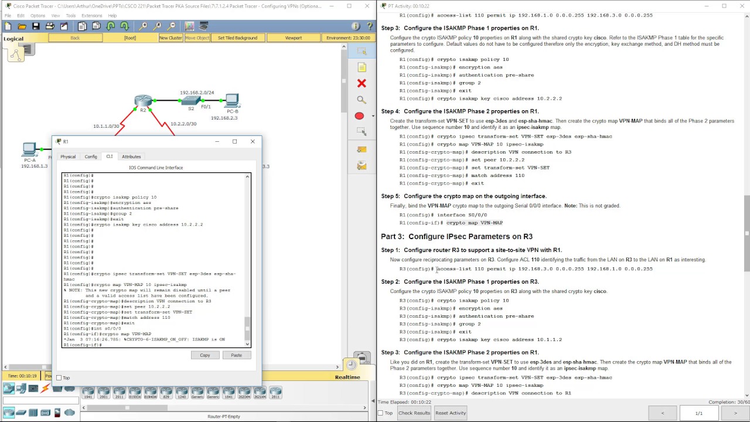
Task: Pick the Resize Shape tool
Action: click(362, 132)
